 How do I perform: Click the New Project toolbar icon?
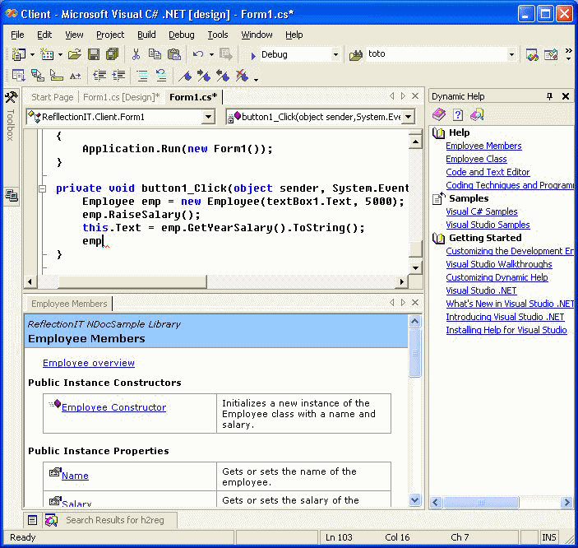[x=18, y=54]
